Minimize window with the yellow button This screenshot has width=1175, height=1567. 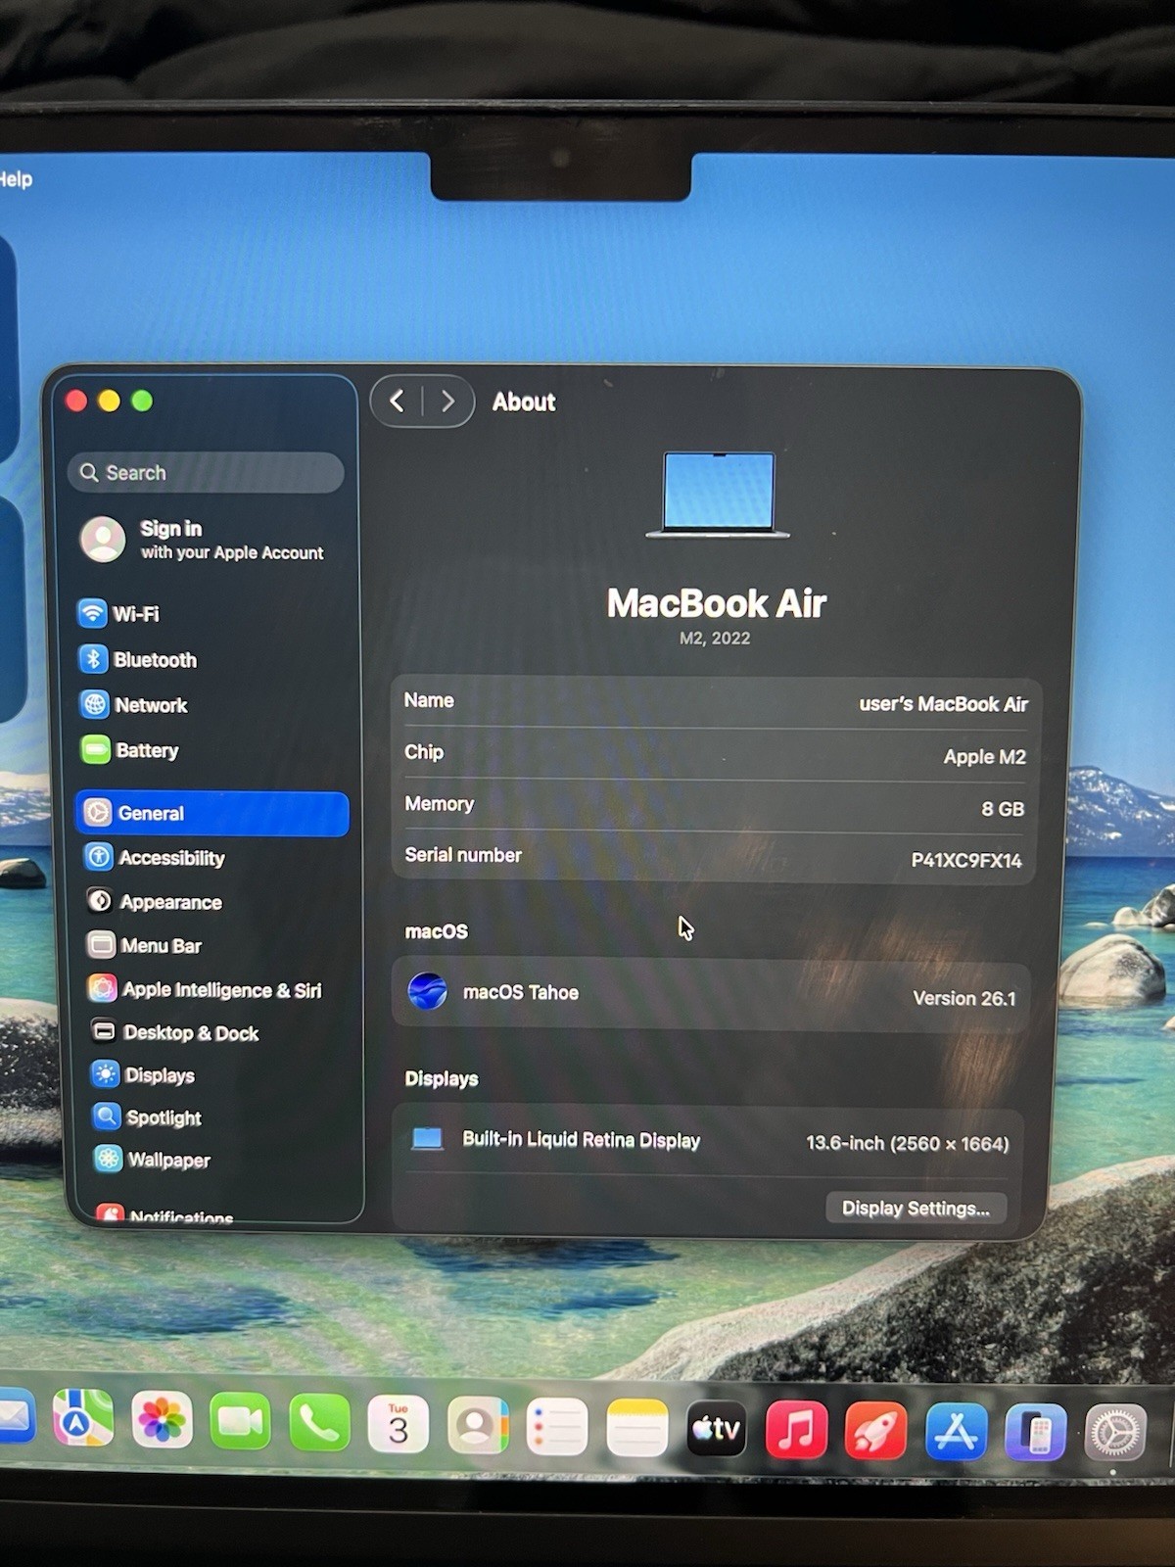coord(109,401)
